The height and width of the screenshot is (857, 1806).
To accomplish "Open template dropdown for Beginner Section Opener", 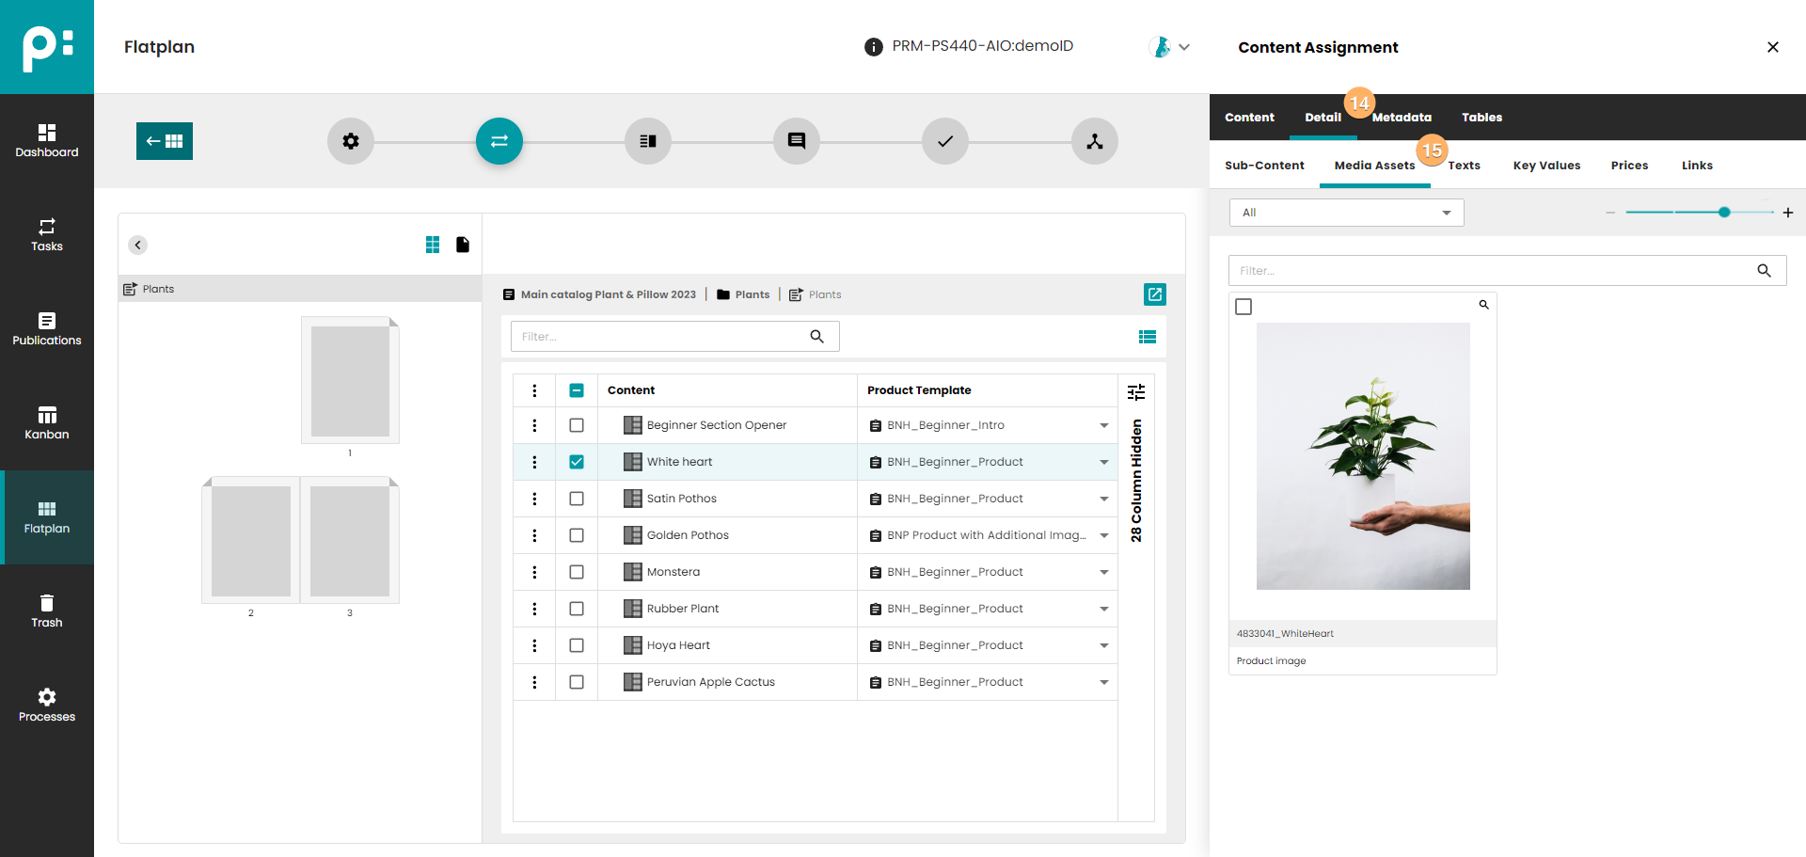I will [1103, 425].
